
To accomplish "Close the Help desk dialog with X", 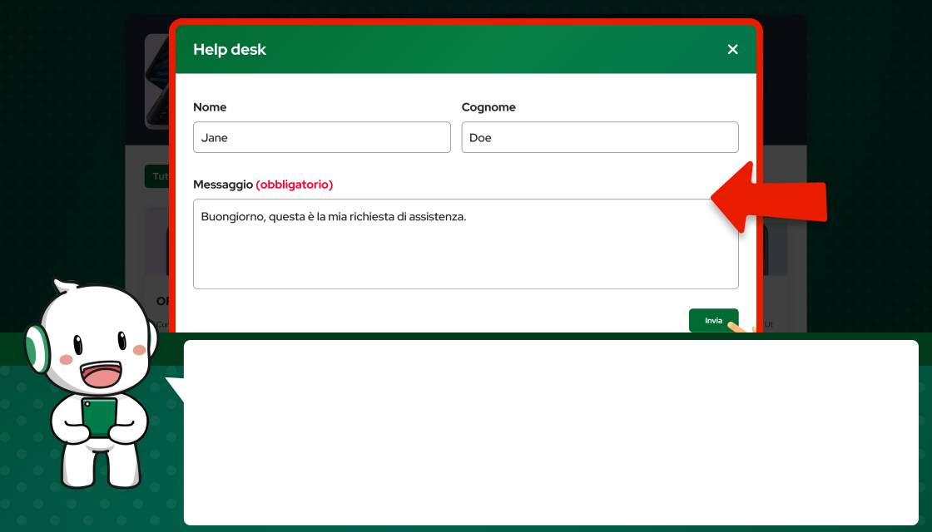I will pyautogui.click(x=732, y=50).
